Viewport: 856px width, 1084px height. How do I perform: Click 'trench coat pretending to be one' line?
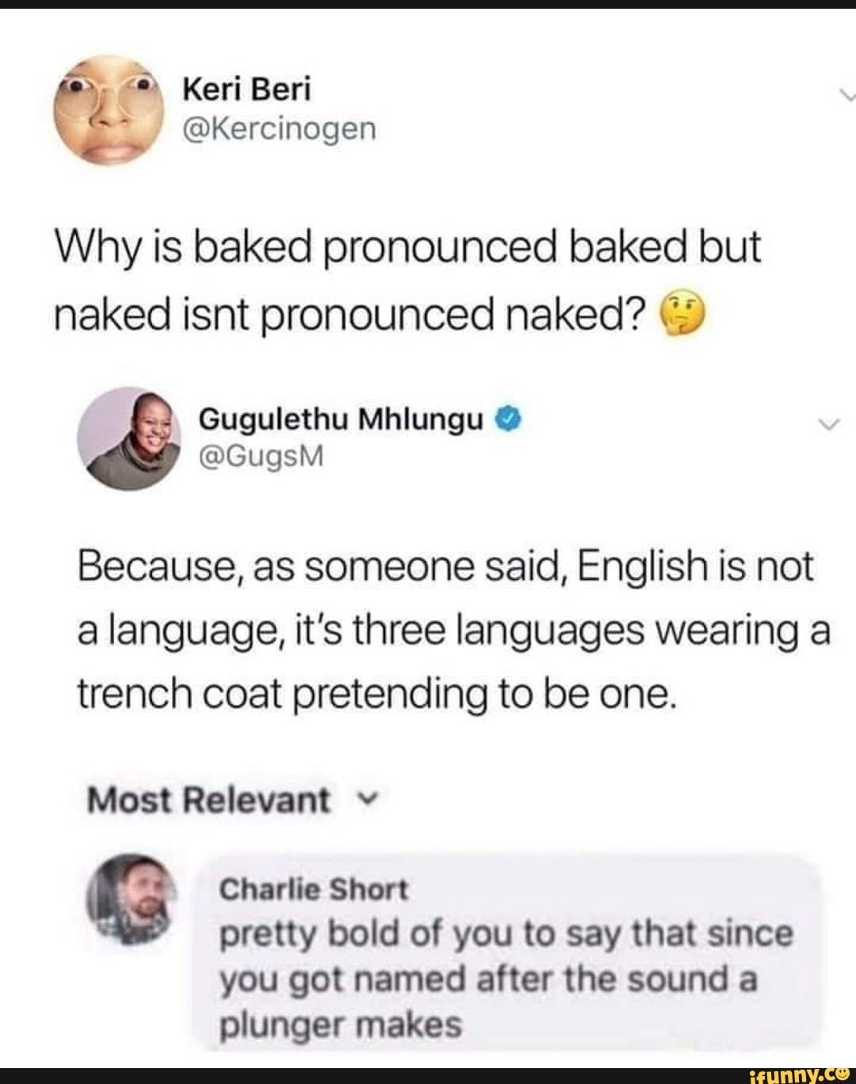click(x=377, y=694)
